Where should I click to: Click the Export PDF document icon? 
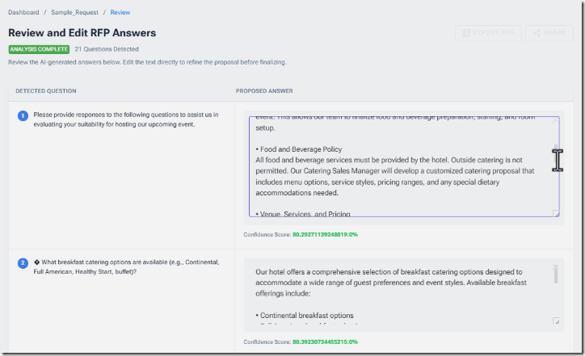click(x=465, y=34)
